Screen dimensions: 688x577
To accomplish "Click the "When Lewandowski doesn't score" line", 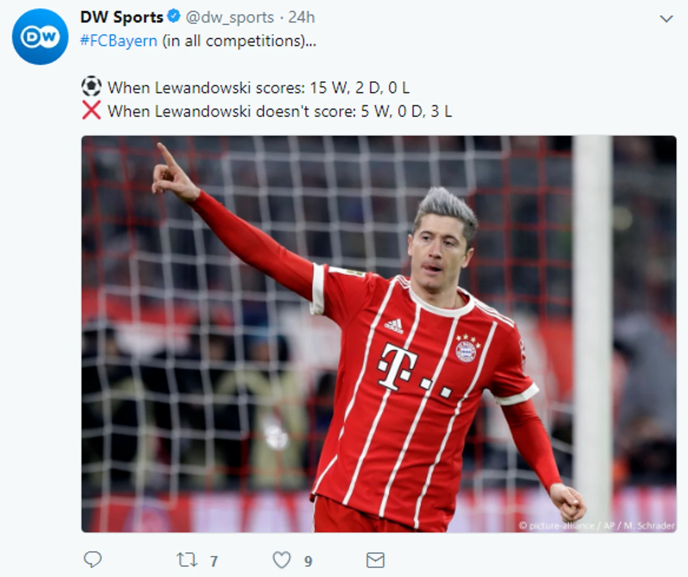I will 279,111.
